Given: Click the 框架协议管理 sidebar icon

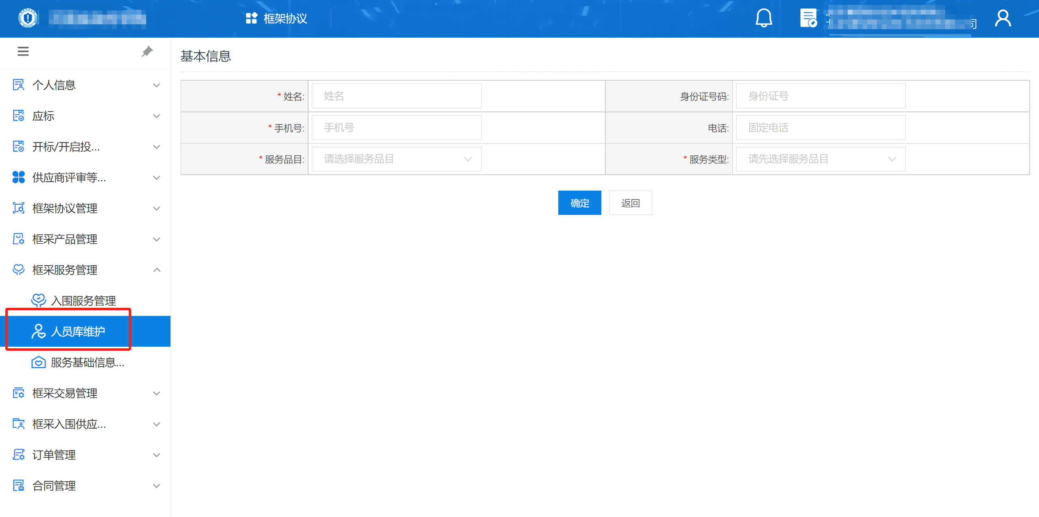Looking at the screenshot, I should coord(19,208).
